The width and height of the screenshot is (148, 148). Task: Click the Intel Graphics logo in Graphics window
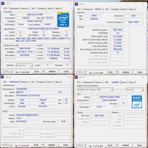coord(137,102)
